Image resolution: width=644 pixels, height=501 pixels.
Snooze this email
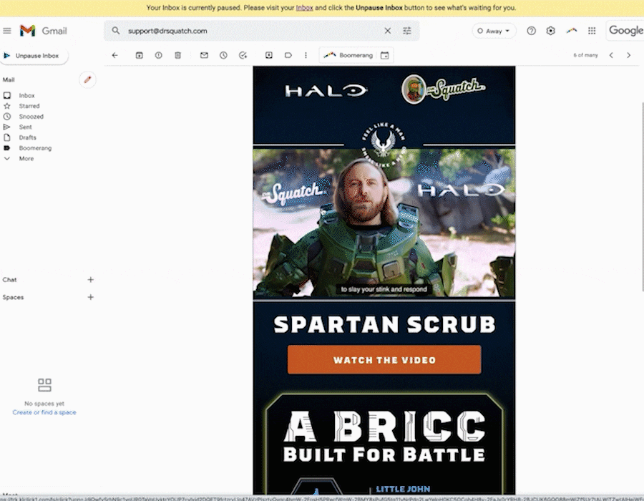click(223, 55)
